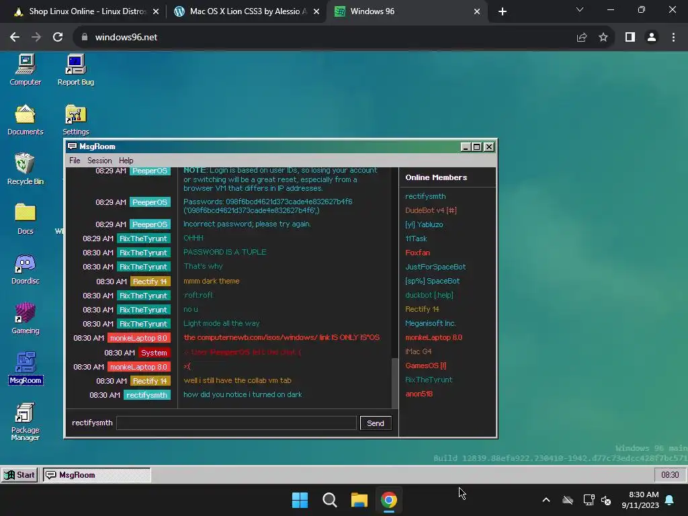Open Windows taskbar Search

329,500
